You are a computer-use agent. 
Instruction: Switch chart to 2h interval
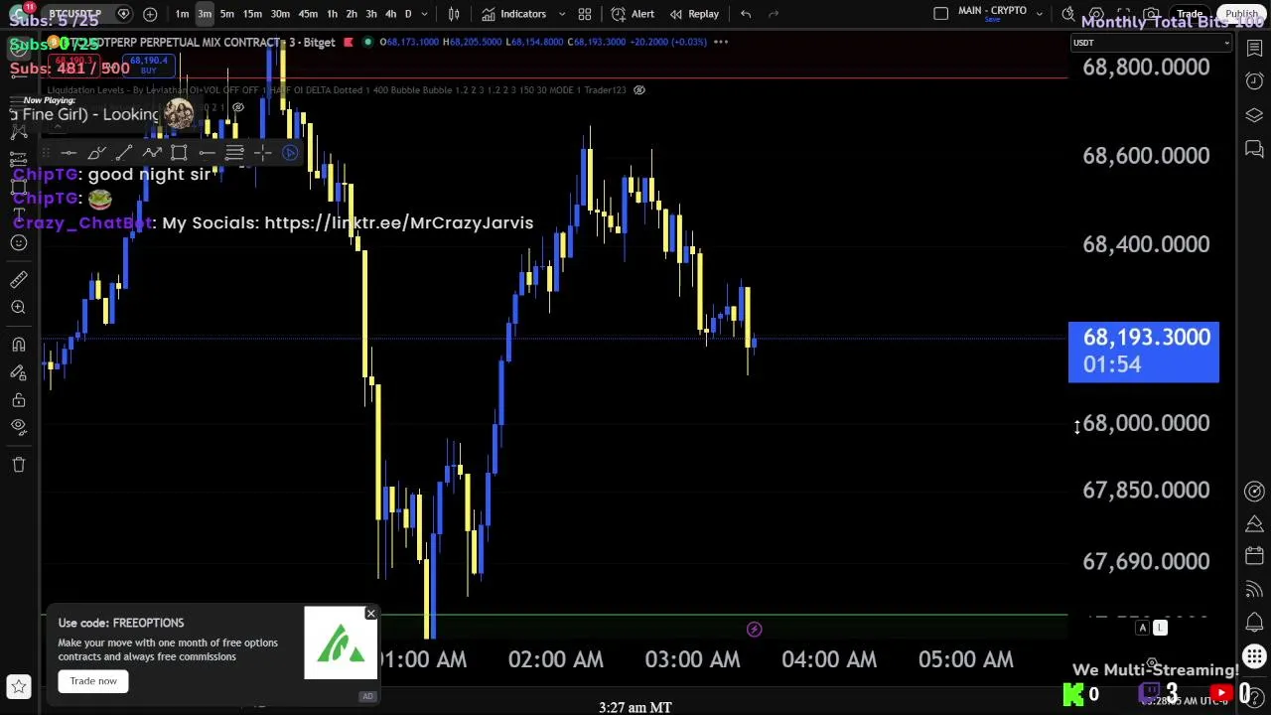point(352,14)
